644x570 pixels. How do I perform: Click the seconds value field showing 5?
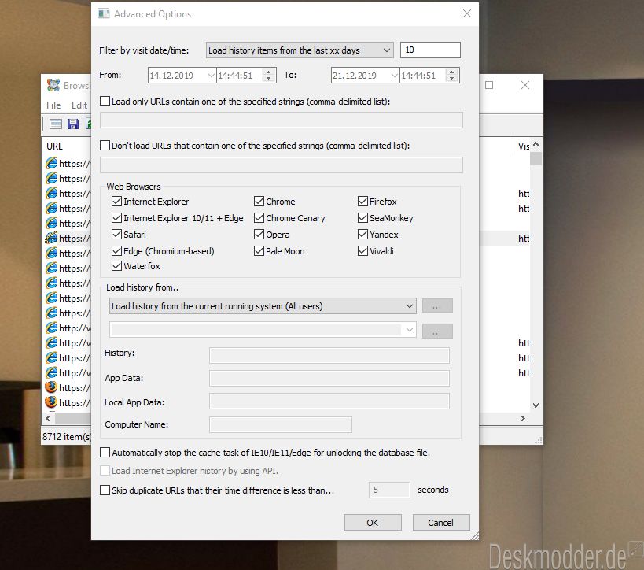389,490
